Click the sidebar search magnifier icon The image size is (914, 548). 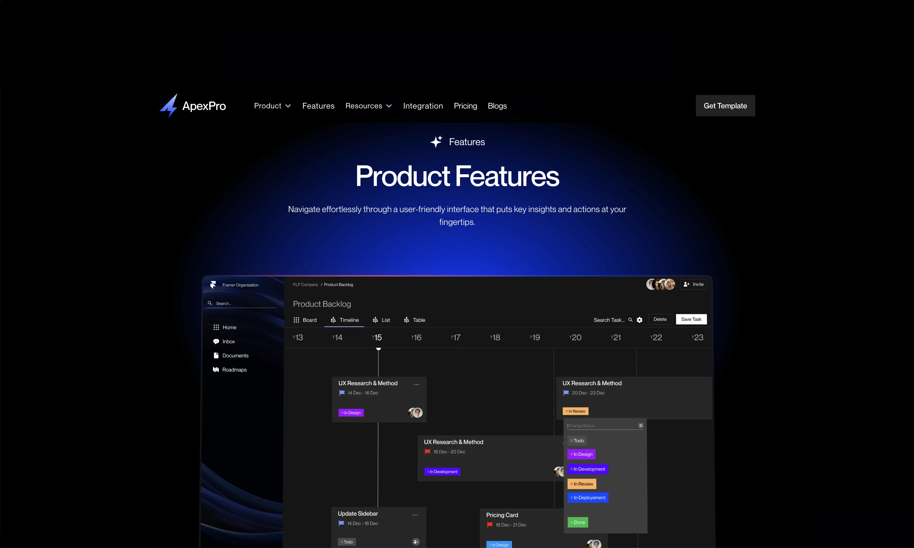coord(210,303)
